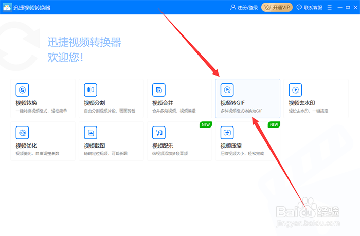Image resolution: width=360 pixels, height=236 pixels.
Task: Click the app logo in title bar
Action: point(7,7)
